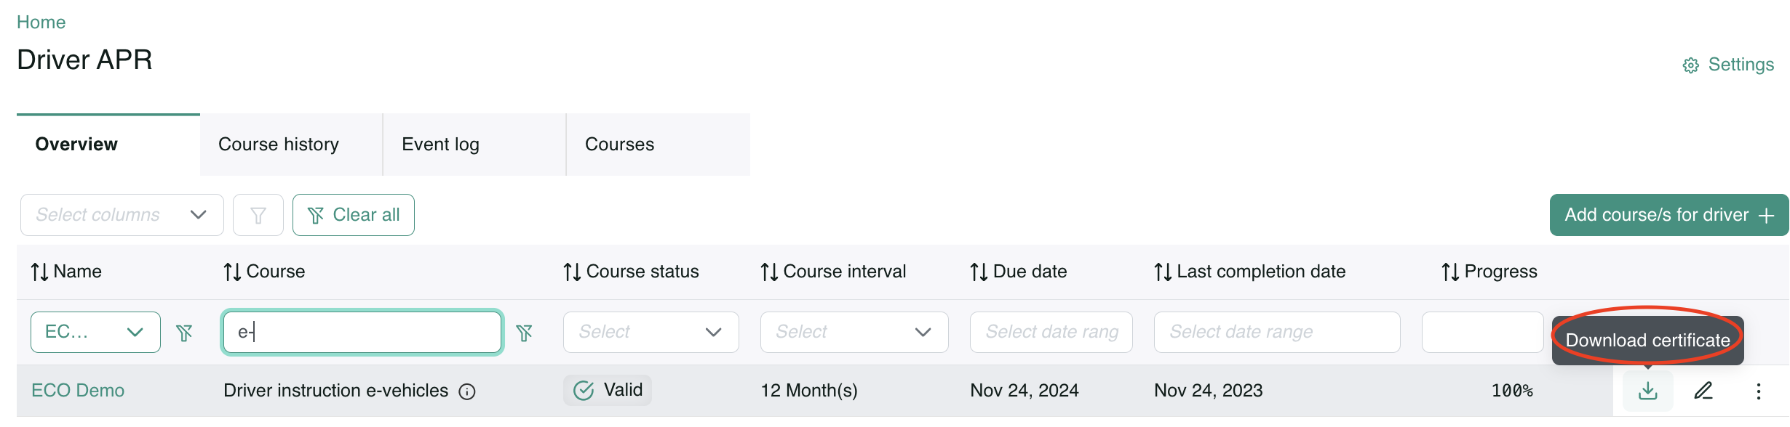Open the ECO Demo driver link

point(78,391)
